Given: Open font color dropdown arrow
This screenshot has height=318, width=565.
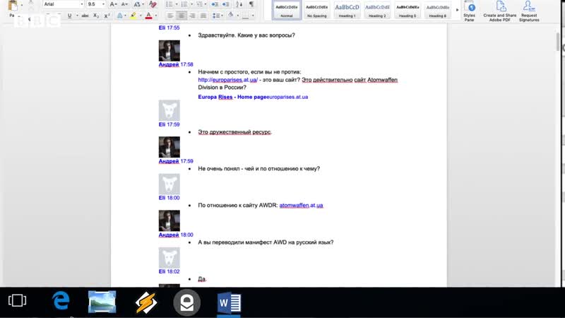Looking at the screenshot, I should (155, 16).
